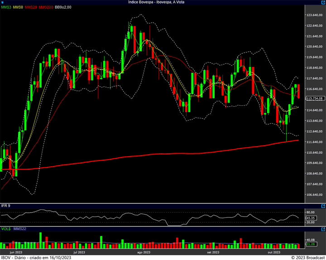Toggle the MMS20 moving average label
The width and height of the screenshot is (326, 260).
pyautogui.click(x=31, y=8)
